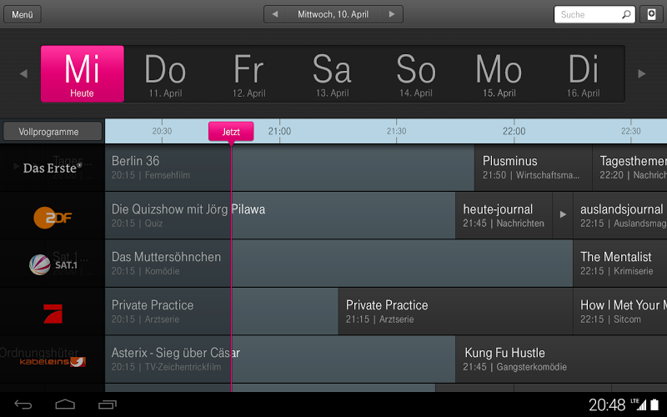Open the remote control icon
Viewport: 667px width, 417px height.
(651, 15)
